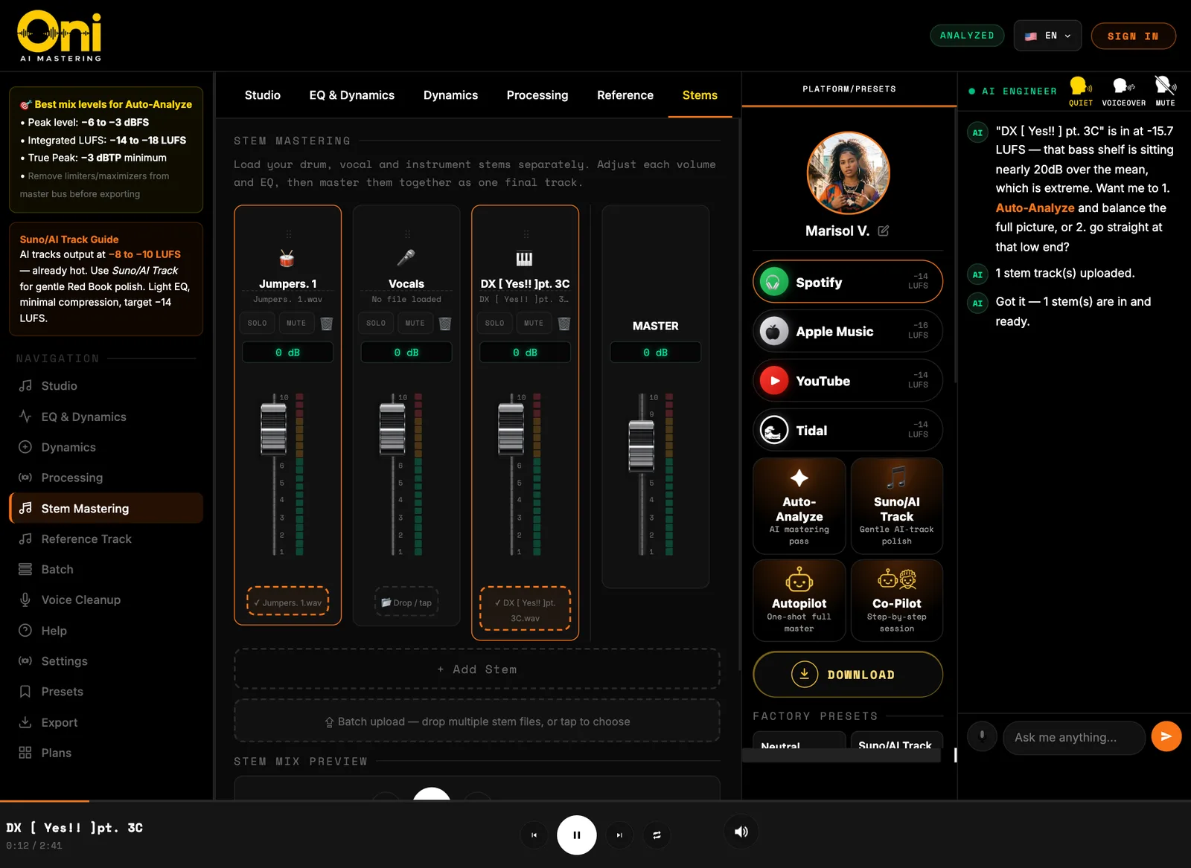The height and width of the screenshot is (868, 1191).
Task: Switch to the EQ & Dynamics tab
Action: coord(352,95)
